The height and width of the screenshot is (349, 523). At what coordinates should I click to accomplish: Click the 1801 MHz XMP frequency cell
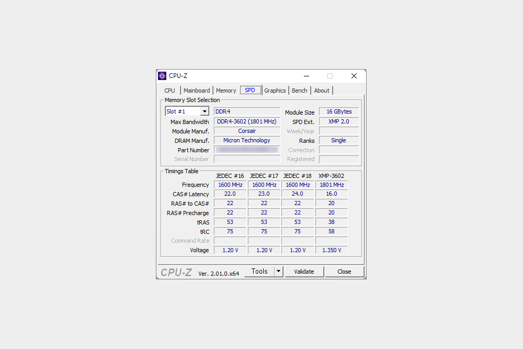(x=332, y=185)
